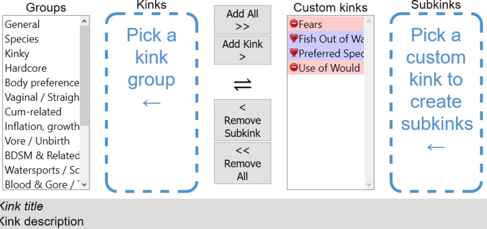Viewport: 487px width, 229px height.
Task: Select the Body preference group
Action: click(41, 83)
